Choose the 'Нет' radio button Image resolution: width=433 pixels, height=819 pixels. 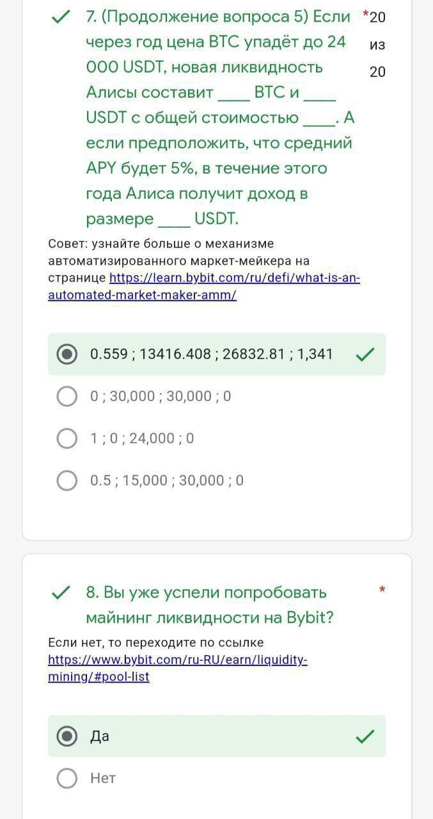coord(67,778)
